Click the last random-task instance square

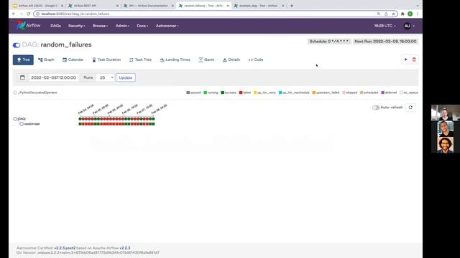tap(153, 124)
